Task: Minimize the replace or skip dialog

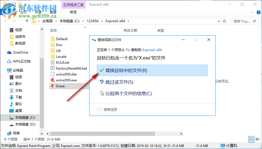Action: pos(183,40)
